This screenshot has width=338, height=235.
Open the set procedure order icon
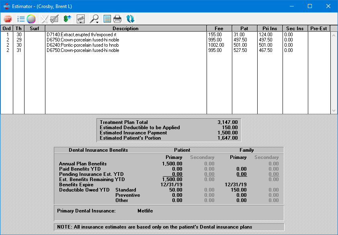[20, 18]
